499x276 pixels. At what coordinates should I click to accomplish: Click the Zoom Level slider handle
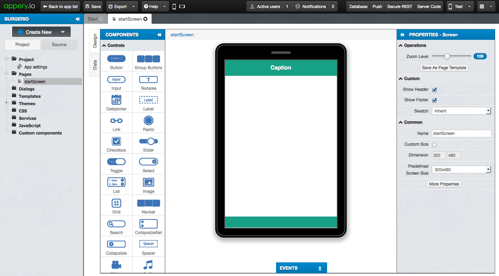click(x=447, y=56)
